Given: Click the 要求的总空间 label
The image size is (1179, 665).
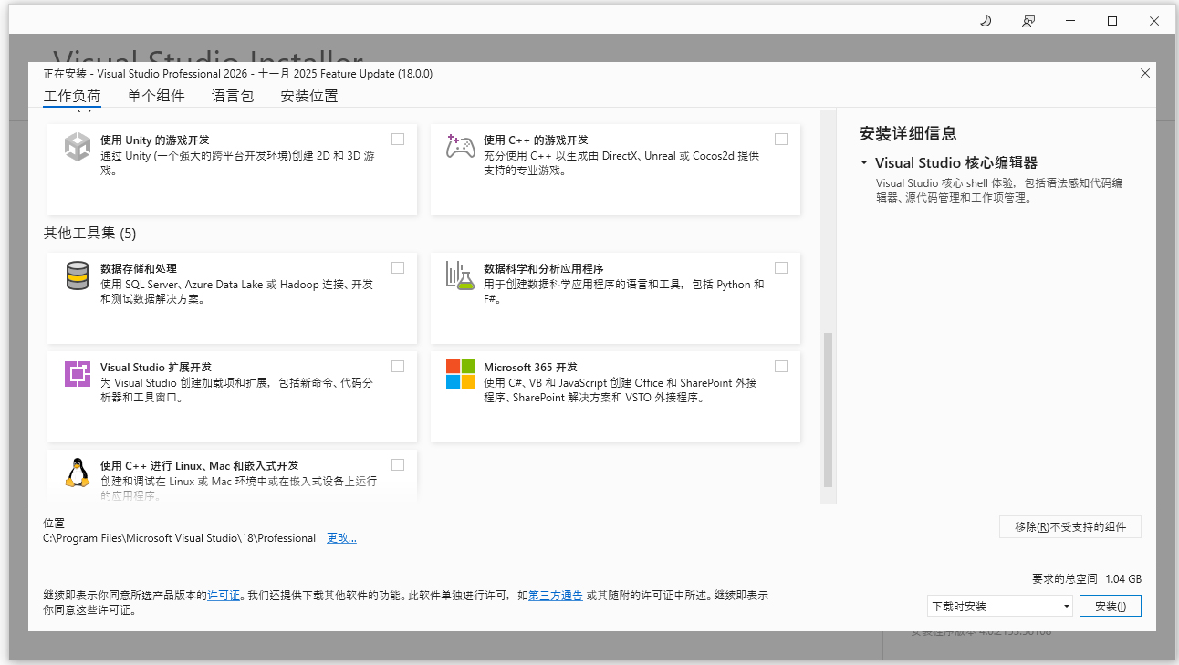Looking at the screenshot, I should click(1065, 578).
